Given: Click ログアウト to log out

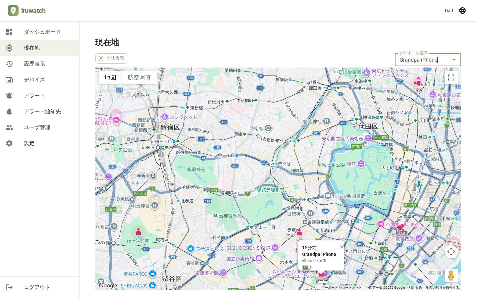Looking at the screenshot, I should tap(40, 287).
